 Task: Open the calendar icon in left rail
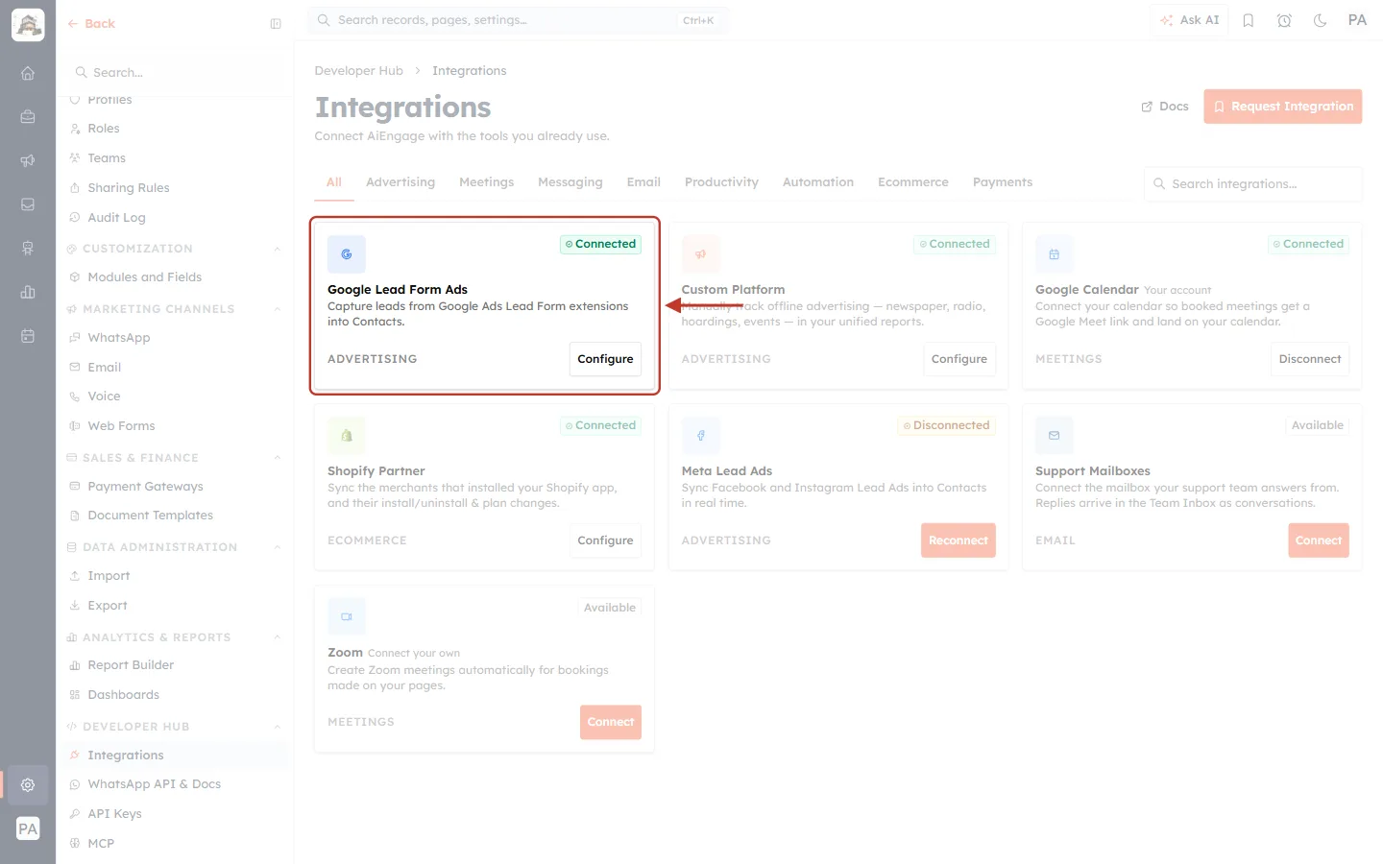(28, 336)
